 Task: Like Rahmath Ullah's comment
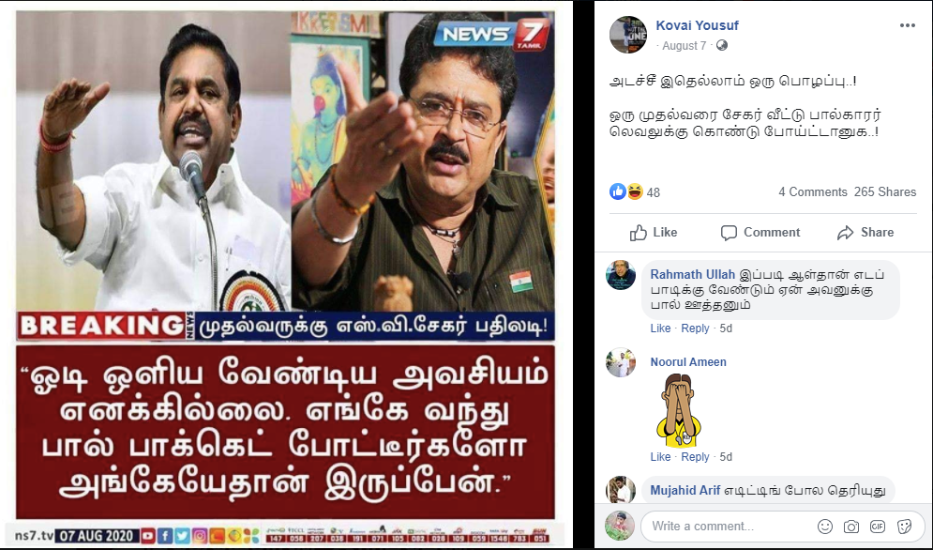(660, 328)
